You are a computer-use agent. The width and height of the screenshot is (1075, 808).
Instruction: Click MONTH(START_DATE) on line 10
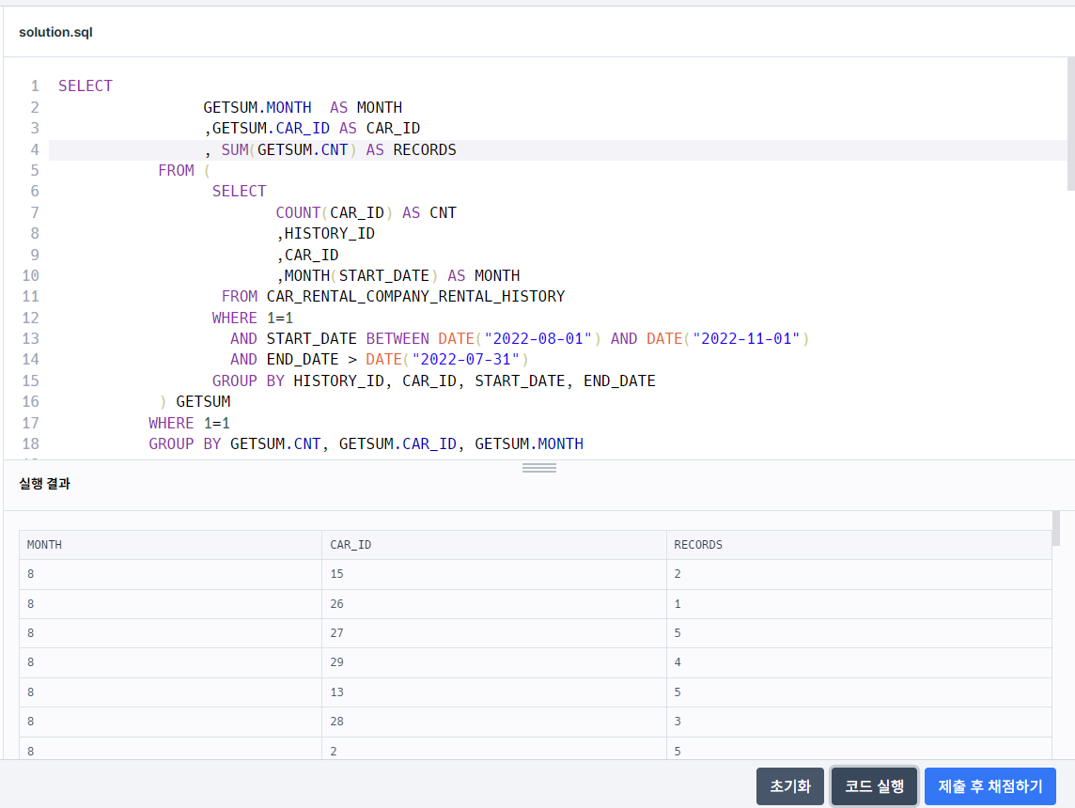coord(361,275)
